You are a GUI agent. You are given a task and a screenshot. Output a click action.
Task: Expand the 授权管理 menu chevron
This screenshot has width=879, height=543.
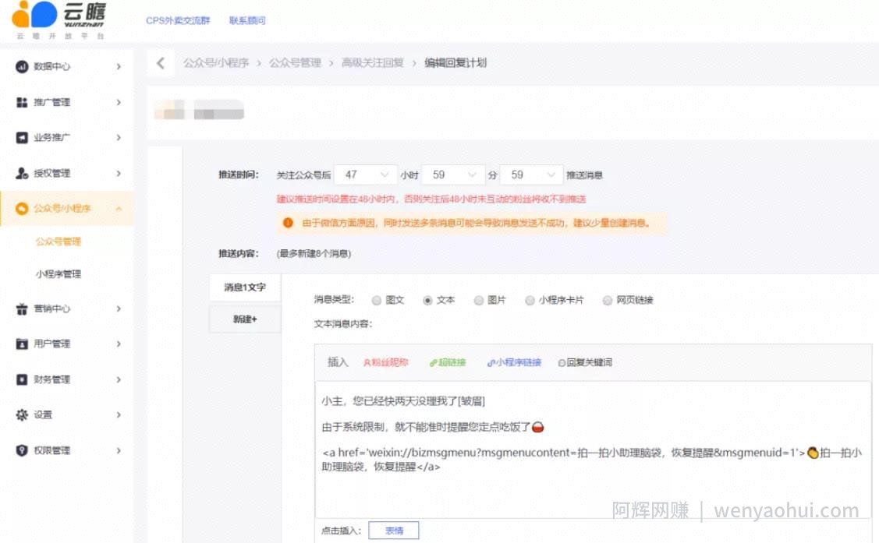click(119, 173)
